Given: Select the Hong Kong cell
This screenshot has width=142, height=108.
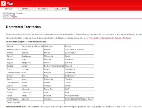Looking at the screenshot, I should pyautogui.click(x=32, y=63).
